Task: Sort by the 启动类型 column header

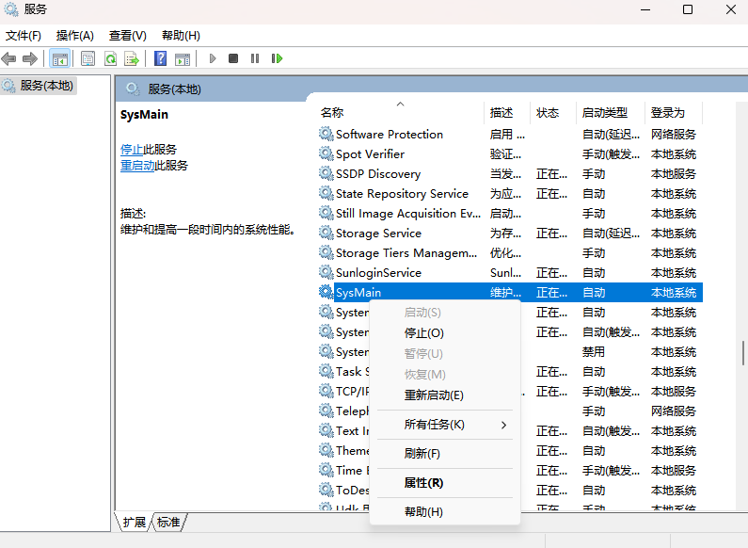Action: click(x=611, y=113)
